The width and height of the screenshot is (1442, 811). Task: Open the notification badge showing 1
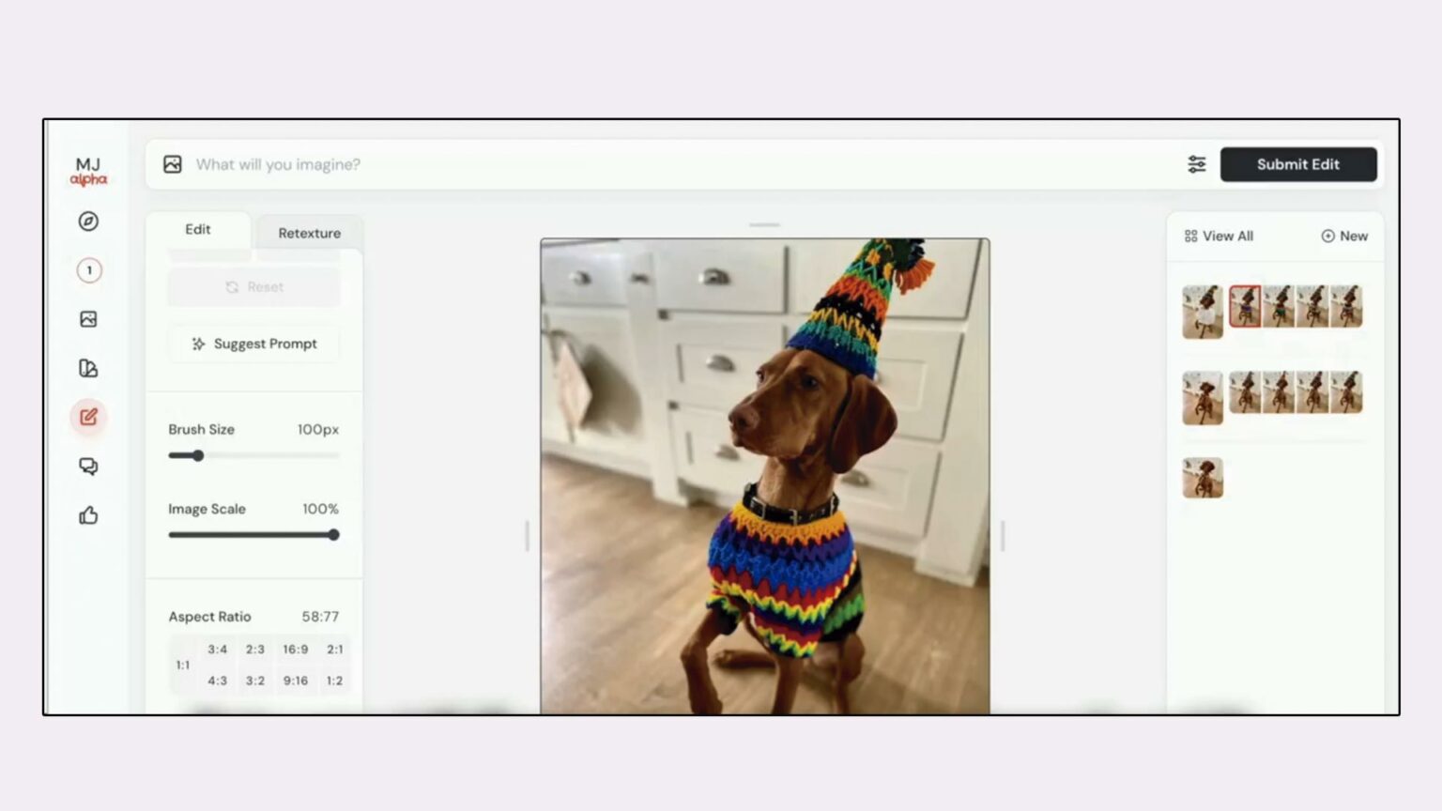point(89,270)
